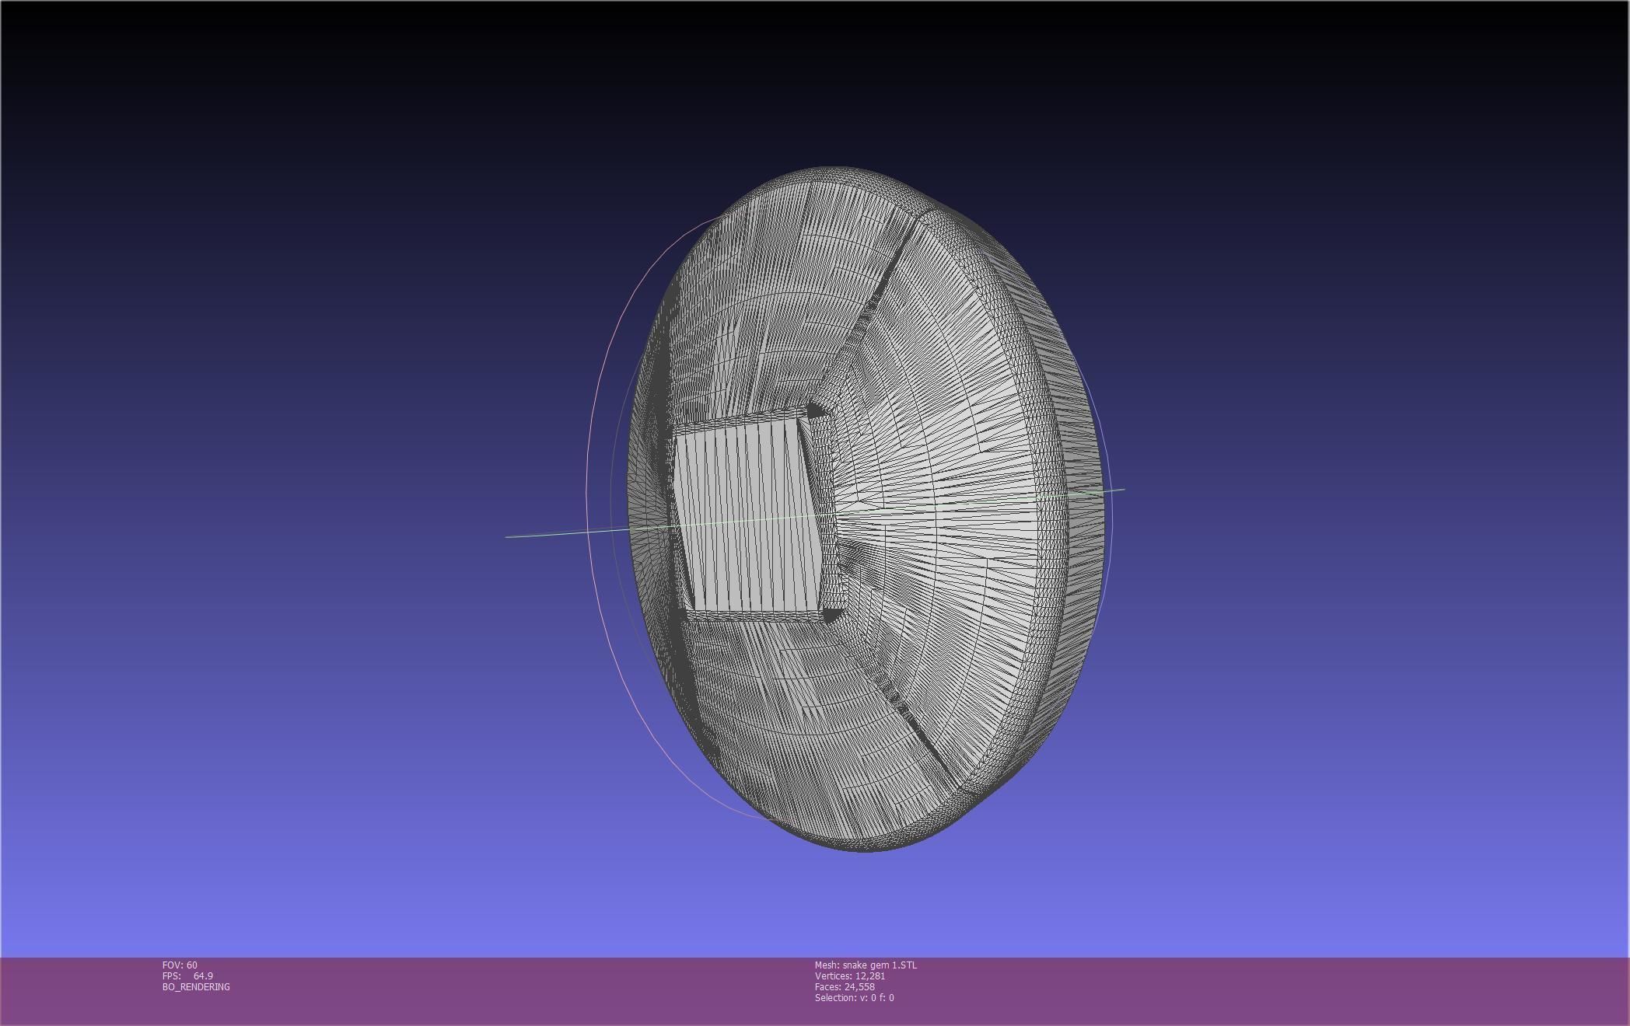This screenshot has width=1630, height=1026.
Task: Click the purple info bar's empty right side
Action: coord(1322,991)
